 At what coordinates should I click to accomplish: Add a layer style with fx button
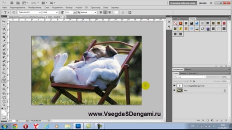point(203,120)
